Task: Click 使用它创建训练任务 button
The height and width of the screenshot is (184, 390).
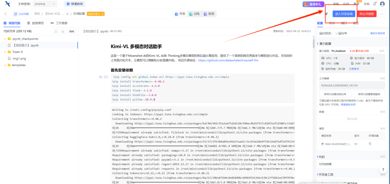Action: pyautogui.click(x=335, y=94)
